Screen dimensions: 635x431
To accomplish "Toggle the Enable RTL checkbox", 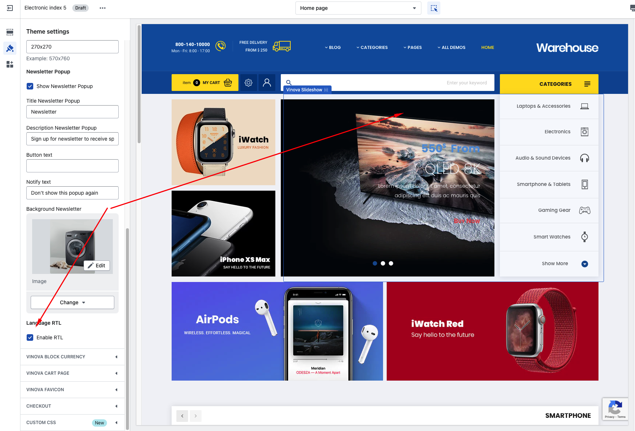I will coord(30,337).
